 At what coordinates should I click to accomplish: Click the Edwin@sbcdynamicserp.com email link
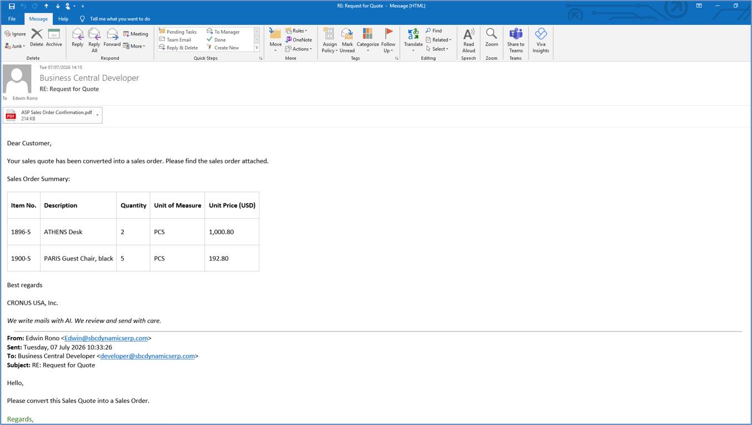[106, 338]
